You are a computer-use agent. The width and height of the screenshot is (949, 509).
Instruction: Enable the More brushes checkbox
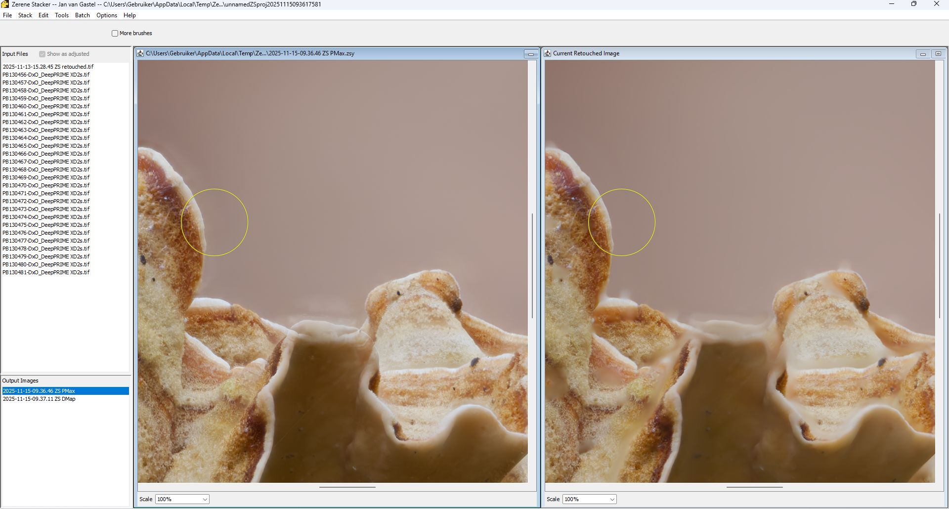(115, 34)
